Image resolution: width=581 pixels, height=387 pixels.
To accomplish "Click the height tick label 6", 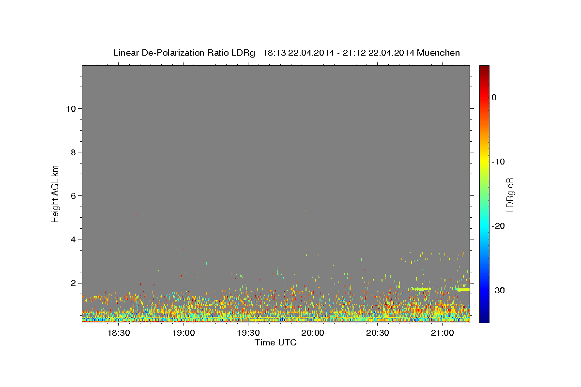I will tap(75, 196).
